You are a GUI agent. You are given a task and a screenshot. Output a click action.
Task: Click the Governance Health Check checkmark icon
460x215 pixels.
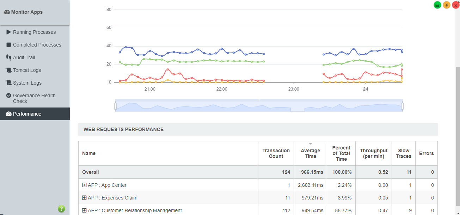(x=9, y=96)
